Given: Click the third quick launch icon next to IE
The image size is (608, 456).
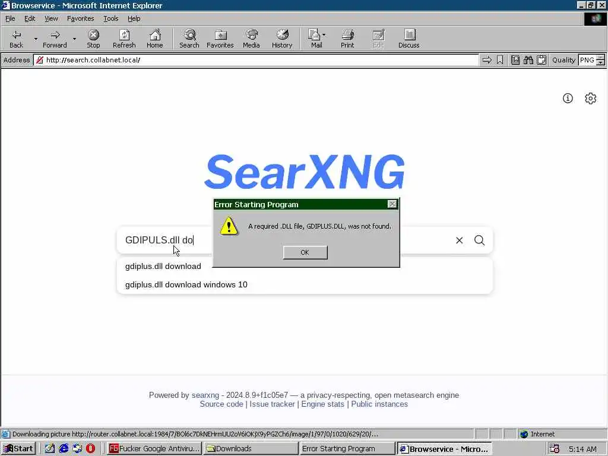Looking at the screenshot, I should (77, 449).
